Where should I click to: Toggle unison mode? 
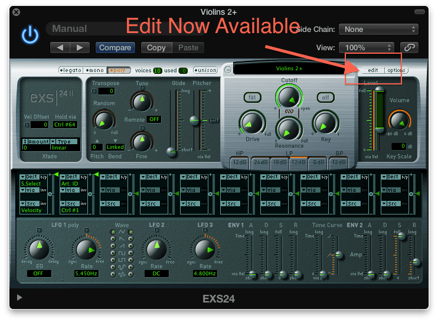pyautogui.click(x=205, y=70)
